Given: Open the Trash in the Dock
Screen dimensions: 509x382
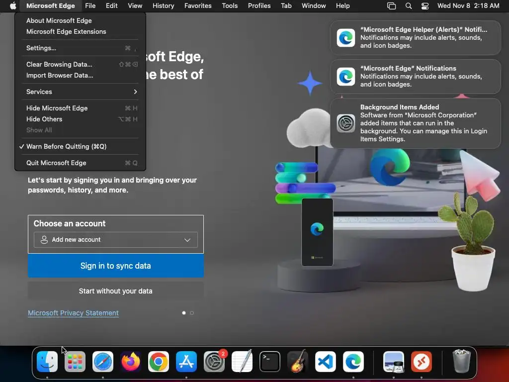Looking at the screenshot, I should pos(462,362).
